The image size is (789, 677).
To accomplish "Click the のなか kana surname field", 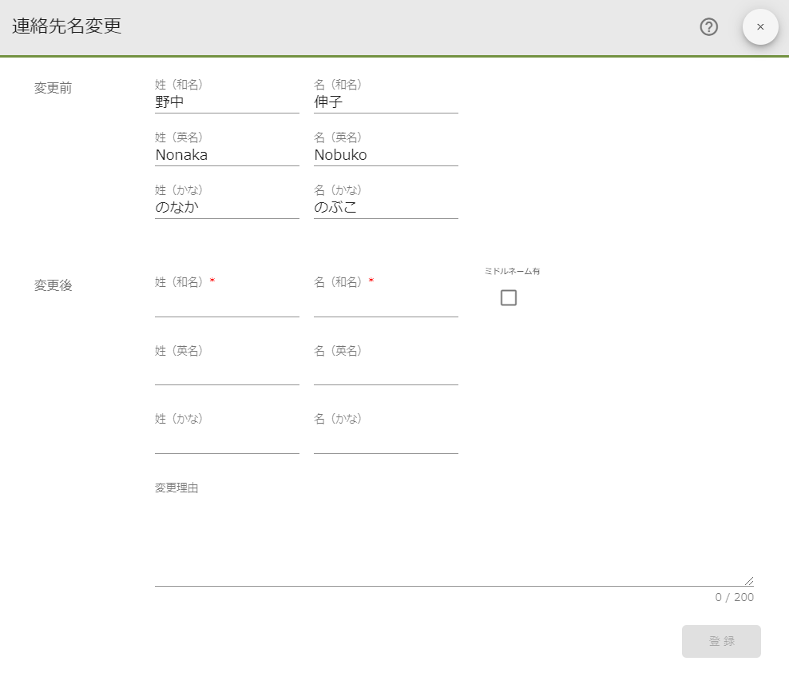I will point(227,208).
